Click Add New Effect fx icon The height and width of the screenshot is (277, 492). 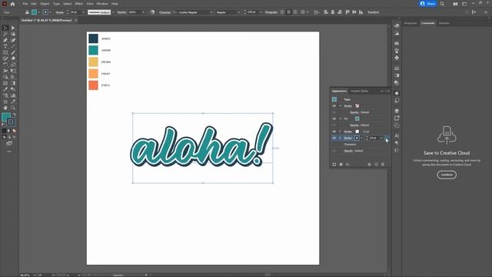pyautogui.click(x=347, y=164)
